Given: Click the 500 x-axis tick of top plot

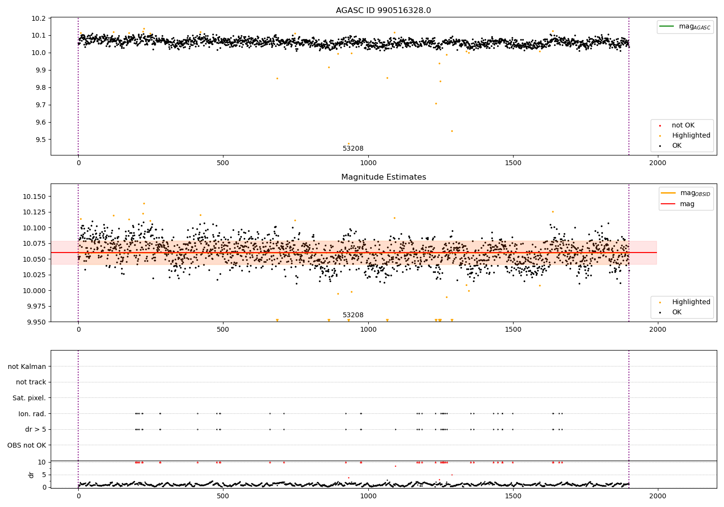Looking at the screenshot, I should click(223, 163).
